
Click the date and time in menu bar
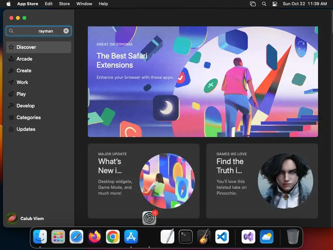pyautogui.click(x=305, y=4)
